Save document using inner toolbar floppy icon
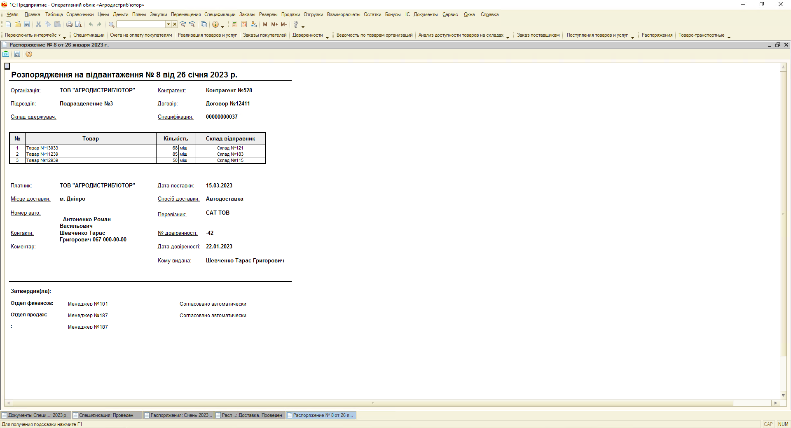 17,54
